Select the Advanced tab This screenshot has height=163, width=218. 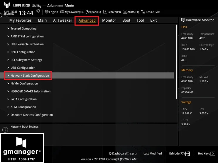pos(87,20)
